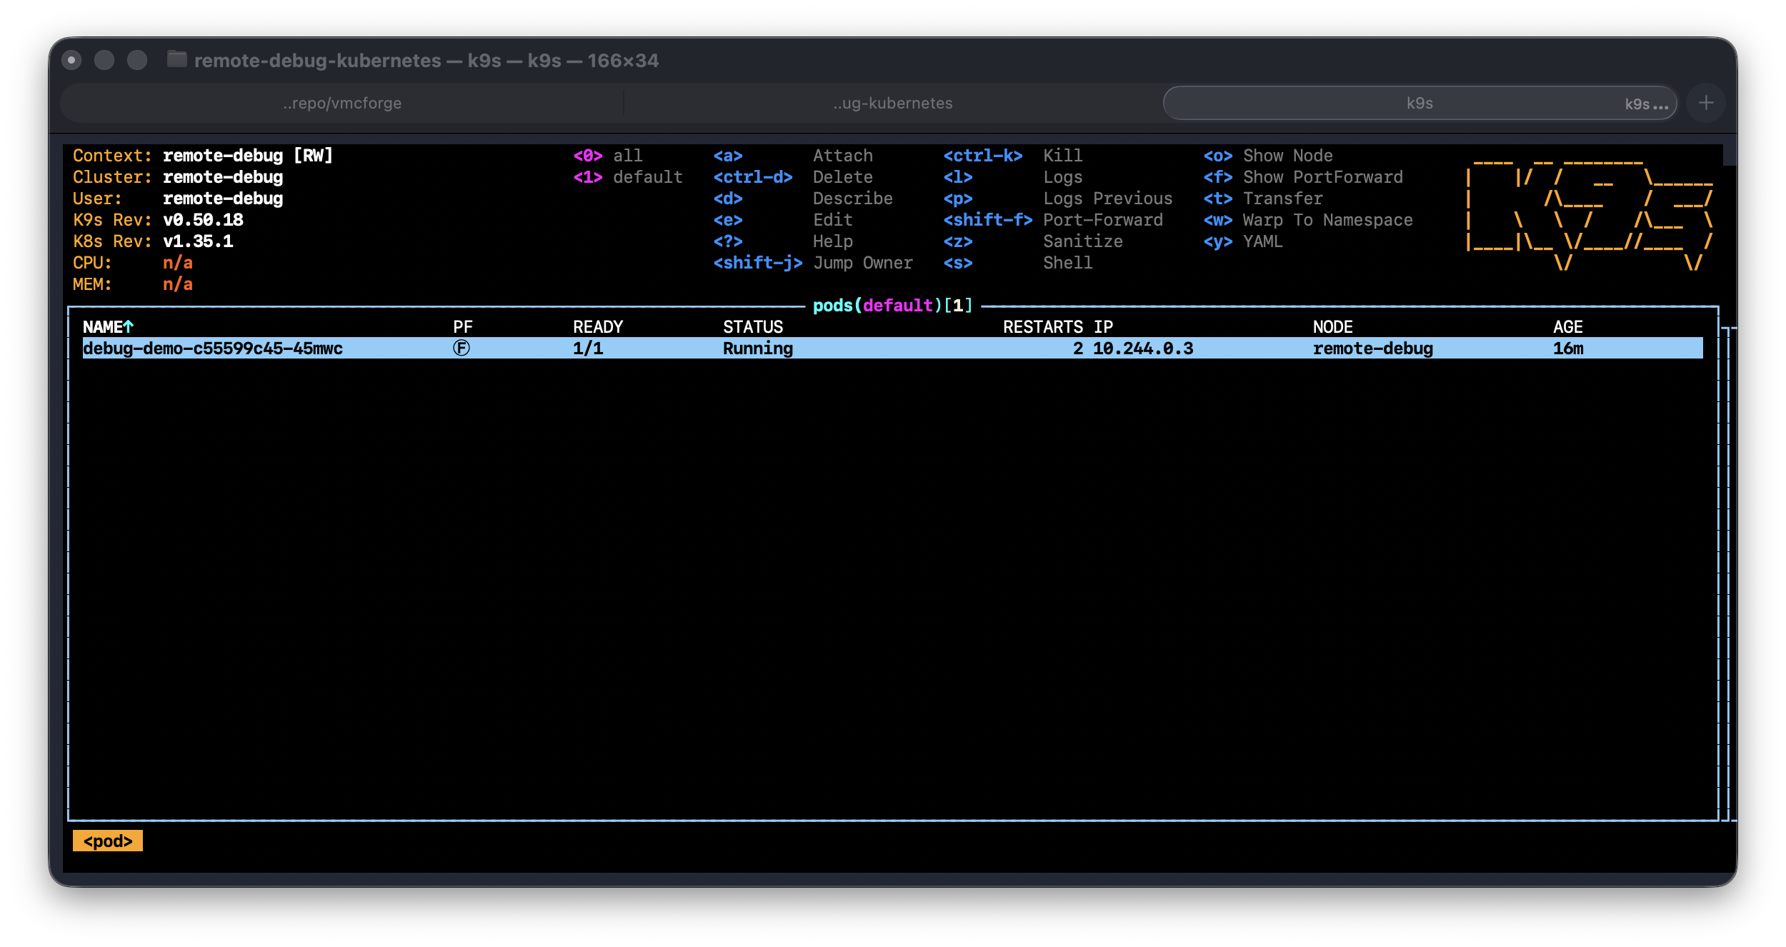Click the CPU n/a value
Viewport: 1786px width, 947px height.
(x=178, y=263)
